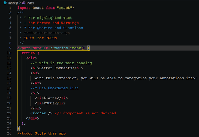The height and width of the screenshot is (137, 199).
Task: Click the strikethrough comment on line 6
Action: pos(47,33)
